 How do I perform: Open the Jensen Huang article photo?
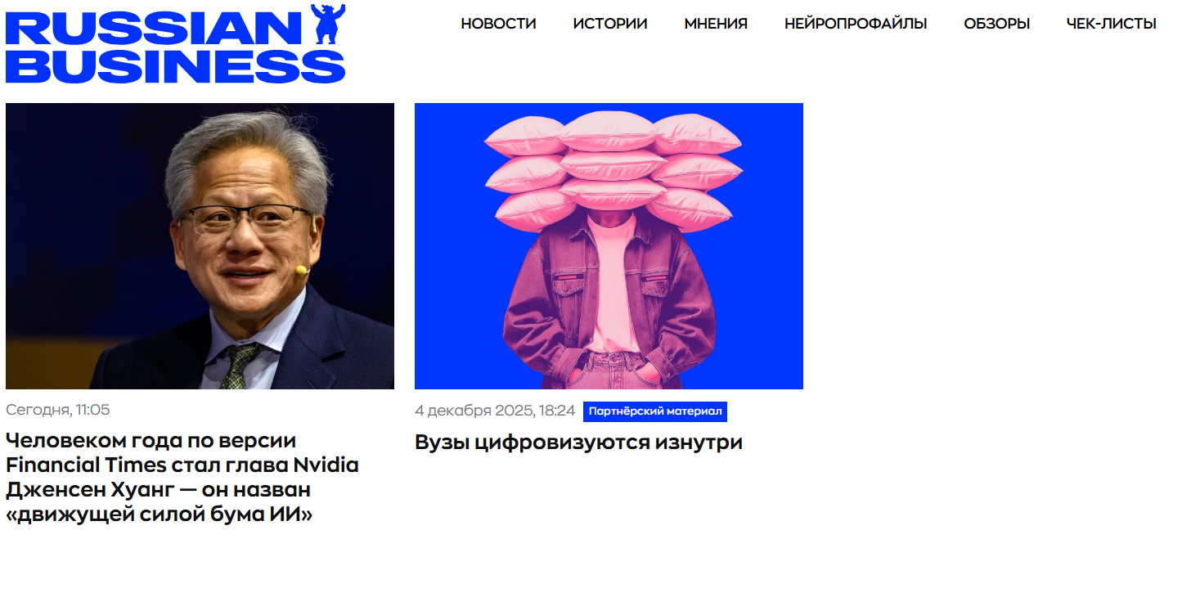pyautogui.click(x=200, y=246)
